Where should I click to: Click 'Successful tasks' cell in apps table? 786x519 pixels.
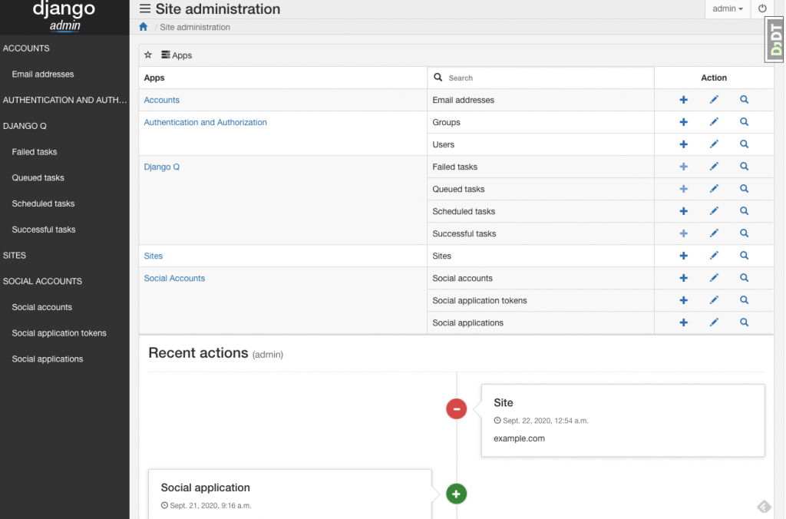point(540,233)
